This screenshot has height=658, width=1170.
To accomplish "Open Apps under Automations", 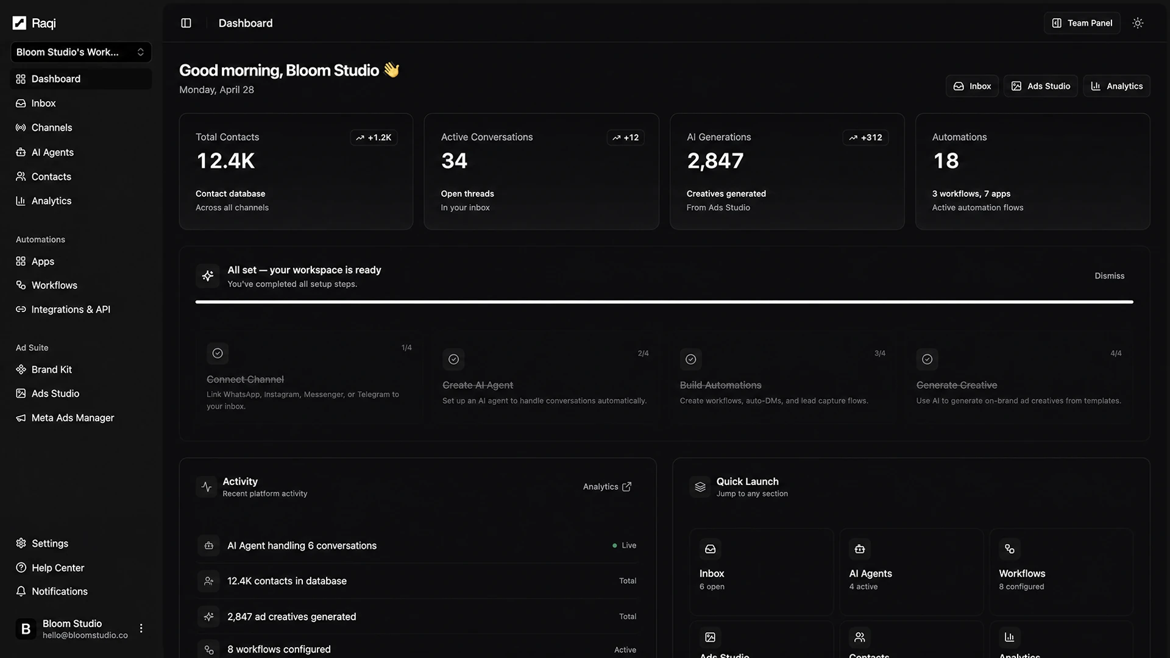I will click(81, 261).
